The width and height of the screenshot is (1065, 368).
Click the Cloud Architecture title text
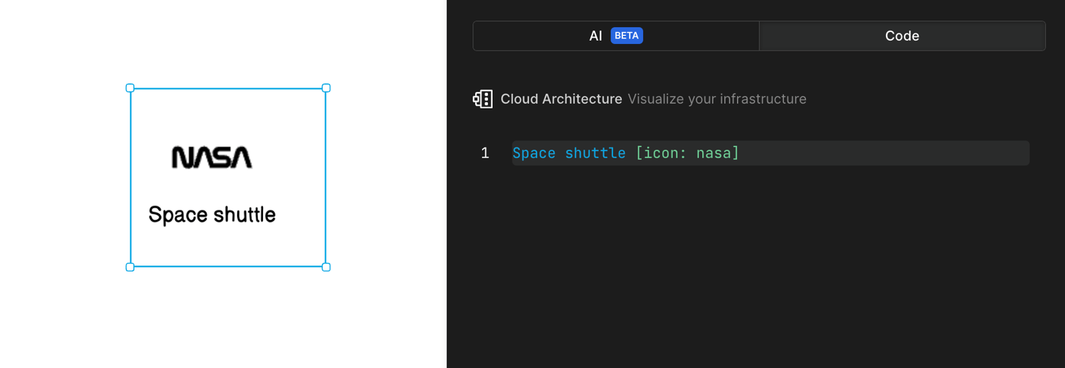pos(561,99)
